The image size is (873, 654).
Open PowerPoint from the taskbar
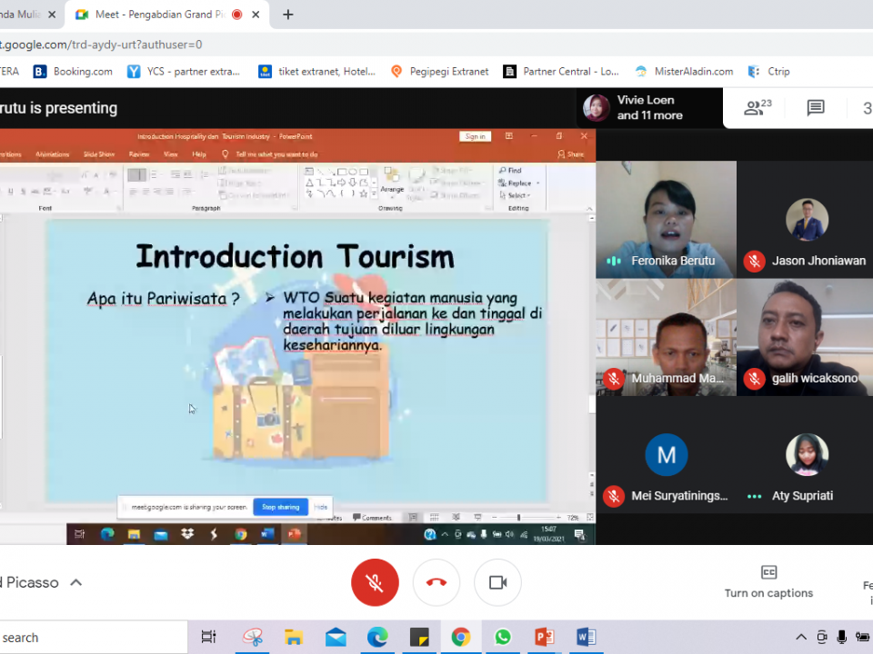point(544,638)
